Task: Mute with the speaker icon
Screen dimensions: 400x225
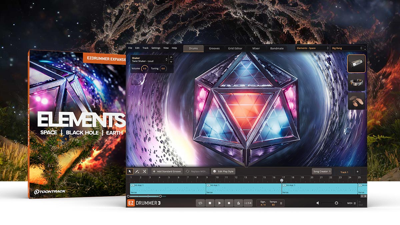Action: point(318,203)
